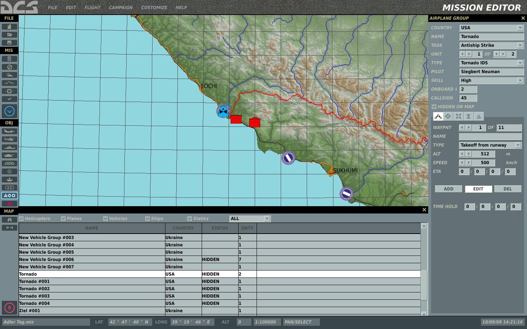Viewport: 527px width, 329px height.
Task: Toggle the Vehicles filter checkbox
Action: coord(105,219)
